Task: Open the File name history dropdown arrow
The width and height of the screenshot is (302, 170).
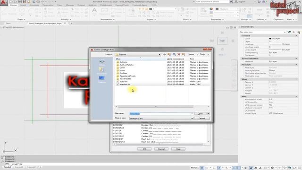Action: 192,114
